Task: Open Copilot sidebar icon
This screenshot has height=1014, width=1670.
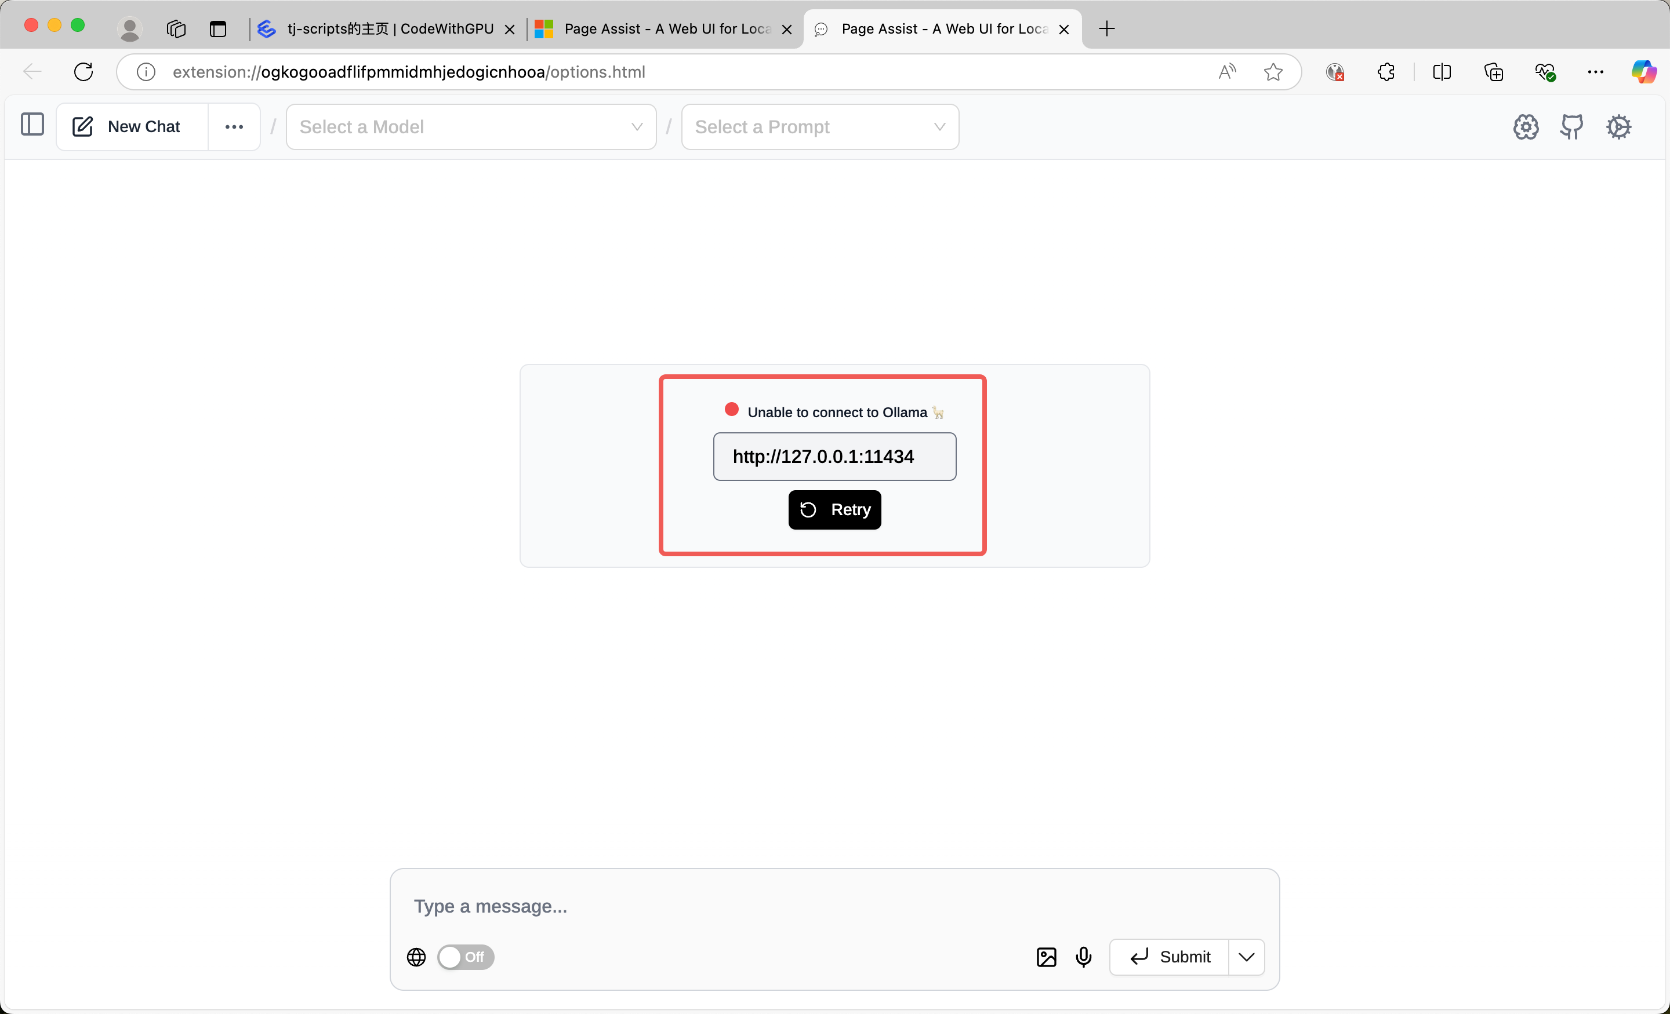Action: (x=1643, y=72)
